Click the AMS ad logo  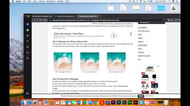pyautogui.click(x=150, y=69)
